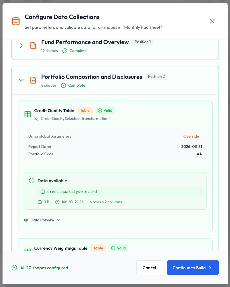Click the 6 rows × 2 columns text
The image size is (230, 287).
[105, 202]
